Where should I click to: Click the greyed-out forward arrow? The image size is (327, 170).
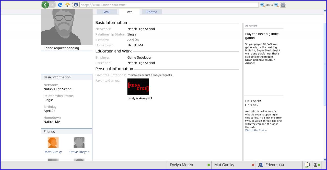(x=52, y=5)
